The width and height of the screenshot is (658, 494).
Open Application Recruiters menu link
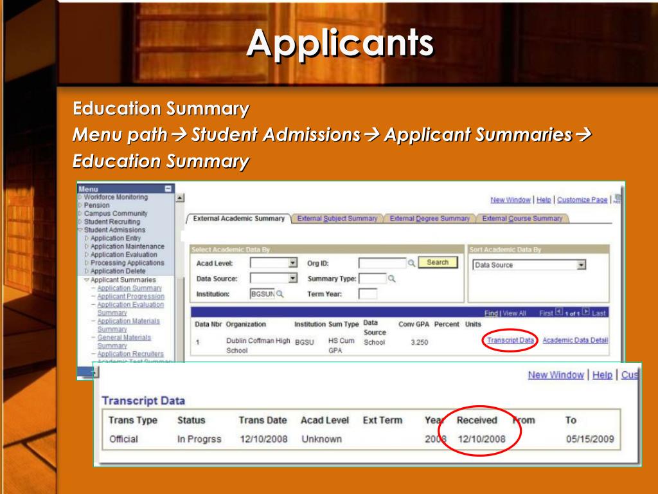tap(130, 354)
